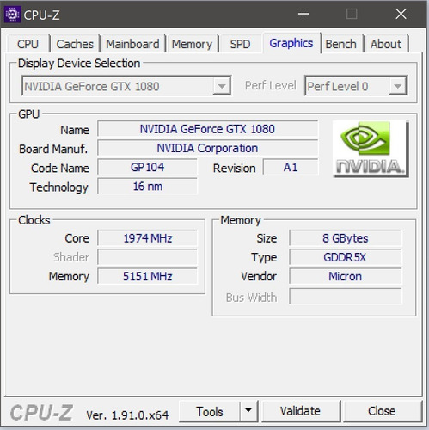Click the CPU-Z app icon in title bar

pos(12,14)
